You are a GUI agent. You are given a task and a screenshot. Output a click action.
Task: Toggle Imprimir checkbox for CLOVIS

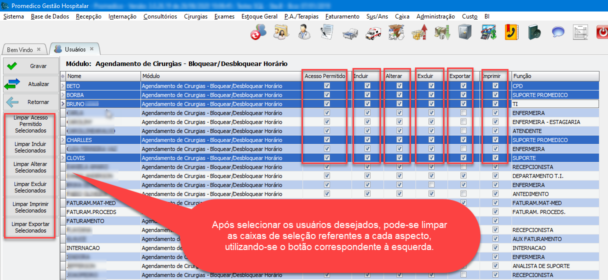point(495,157)
